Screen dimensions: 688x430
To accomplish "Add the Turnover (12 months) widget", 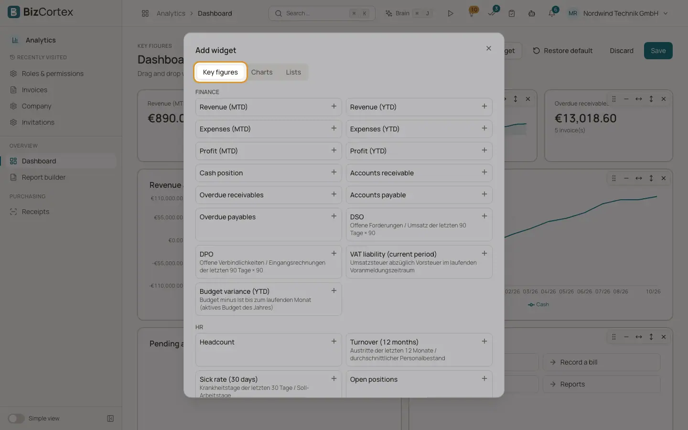I will click(419, 350).
